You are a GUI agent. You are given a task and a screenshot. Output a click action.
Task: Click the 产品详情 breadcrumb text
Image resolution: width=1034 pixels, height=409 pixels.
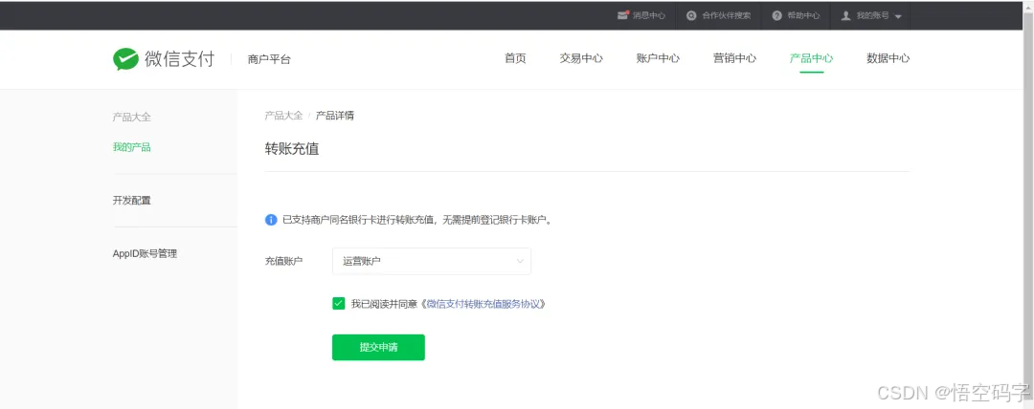(335, 116)
